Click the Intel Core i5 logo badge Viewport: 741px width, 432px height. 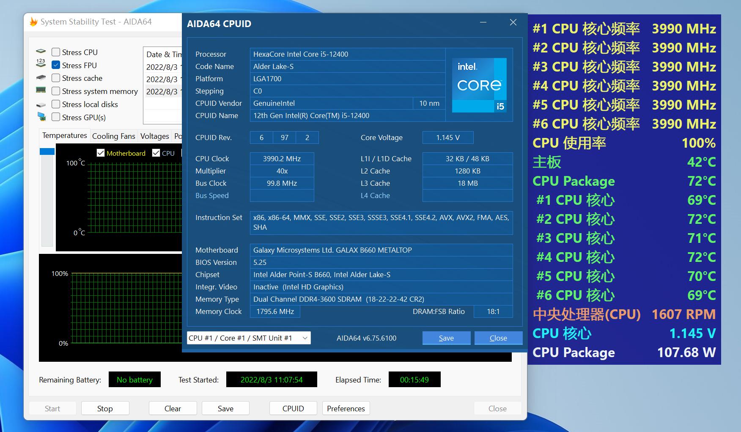tap(479, 85)
